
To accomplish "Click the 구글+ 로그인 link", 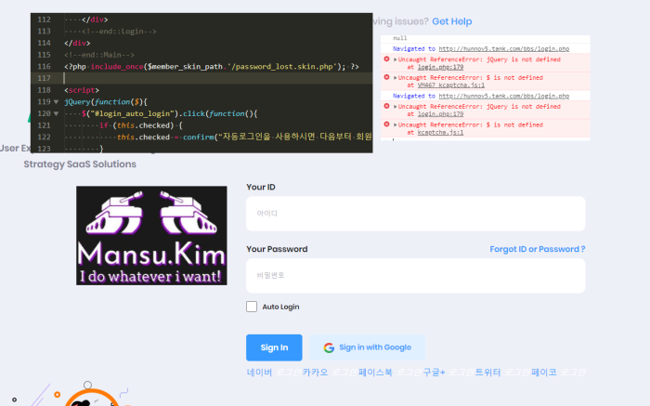I will pyautogui.click(x=448, y=372).
